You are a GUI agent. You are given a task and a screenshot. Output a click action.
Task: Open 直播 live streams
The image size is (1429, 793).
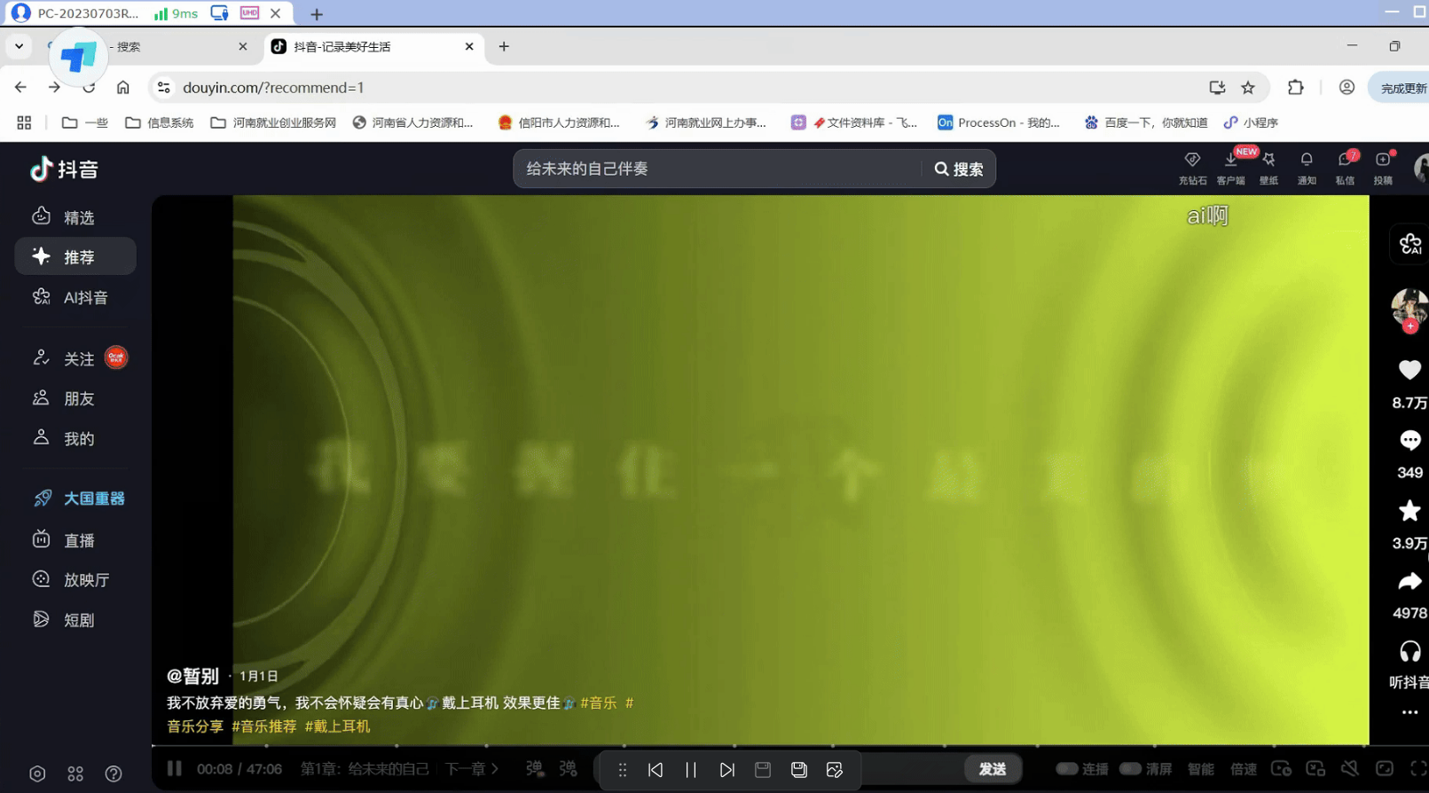coord(75,540)
